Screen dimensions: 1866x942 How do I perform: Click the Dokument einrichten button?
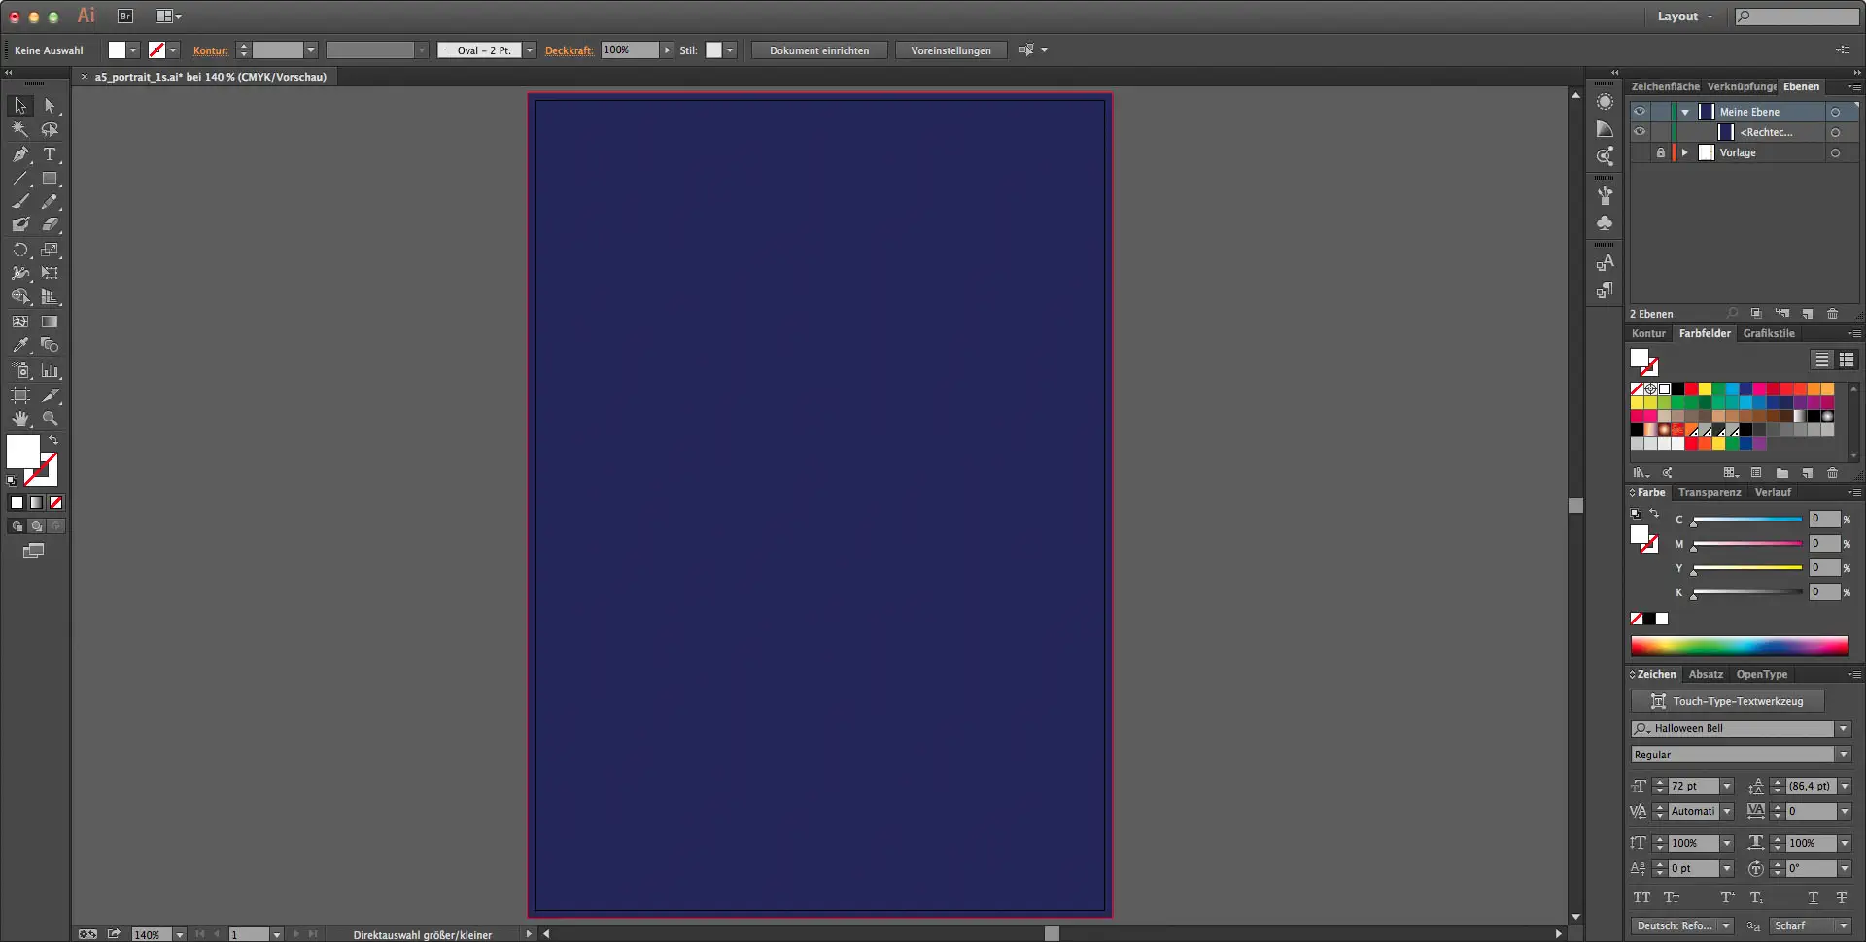(819, 50)
